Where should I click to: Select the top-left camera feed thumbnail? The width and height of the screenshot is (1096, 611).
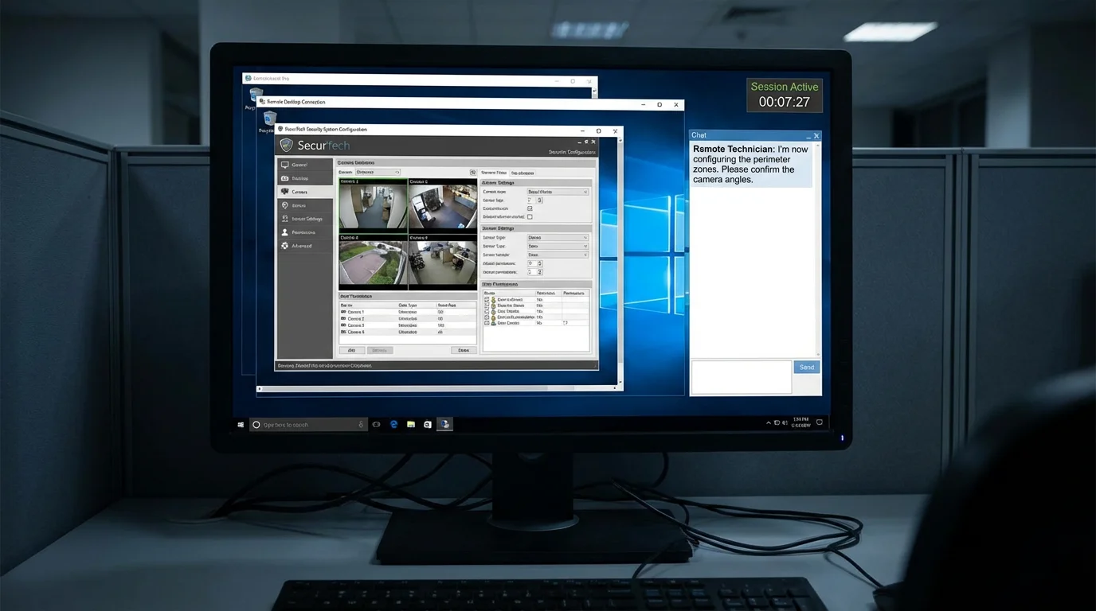coord(373,205)
